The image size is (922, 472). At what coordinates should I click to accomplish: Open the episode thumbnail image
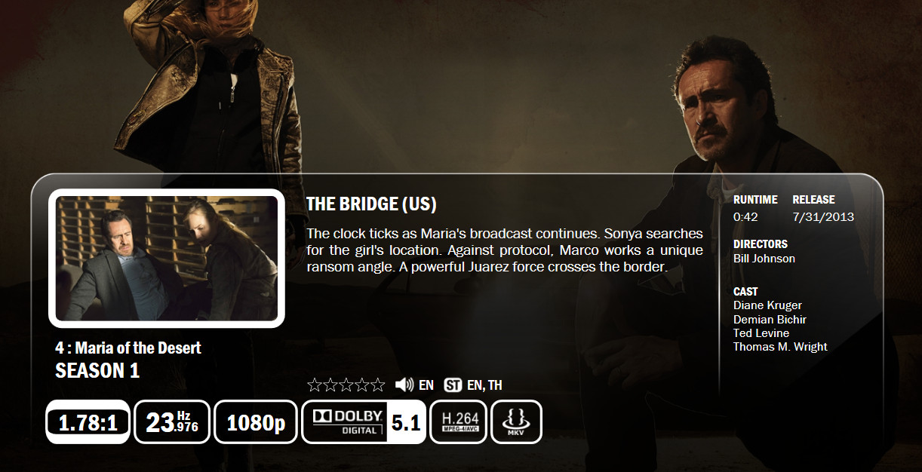pos(167,258)
